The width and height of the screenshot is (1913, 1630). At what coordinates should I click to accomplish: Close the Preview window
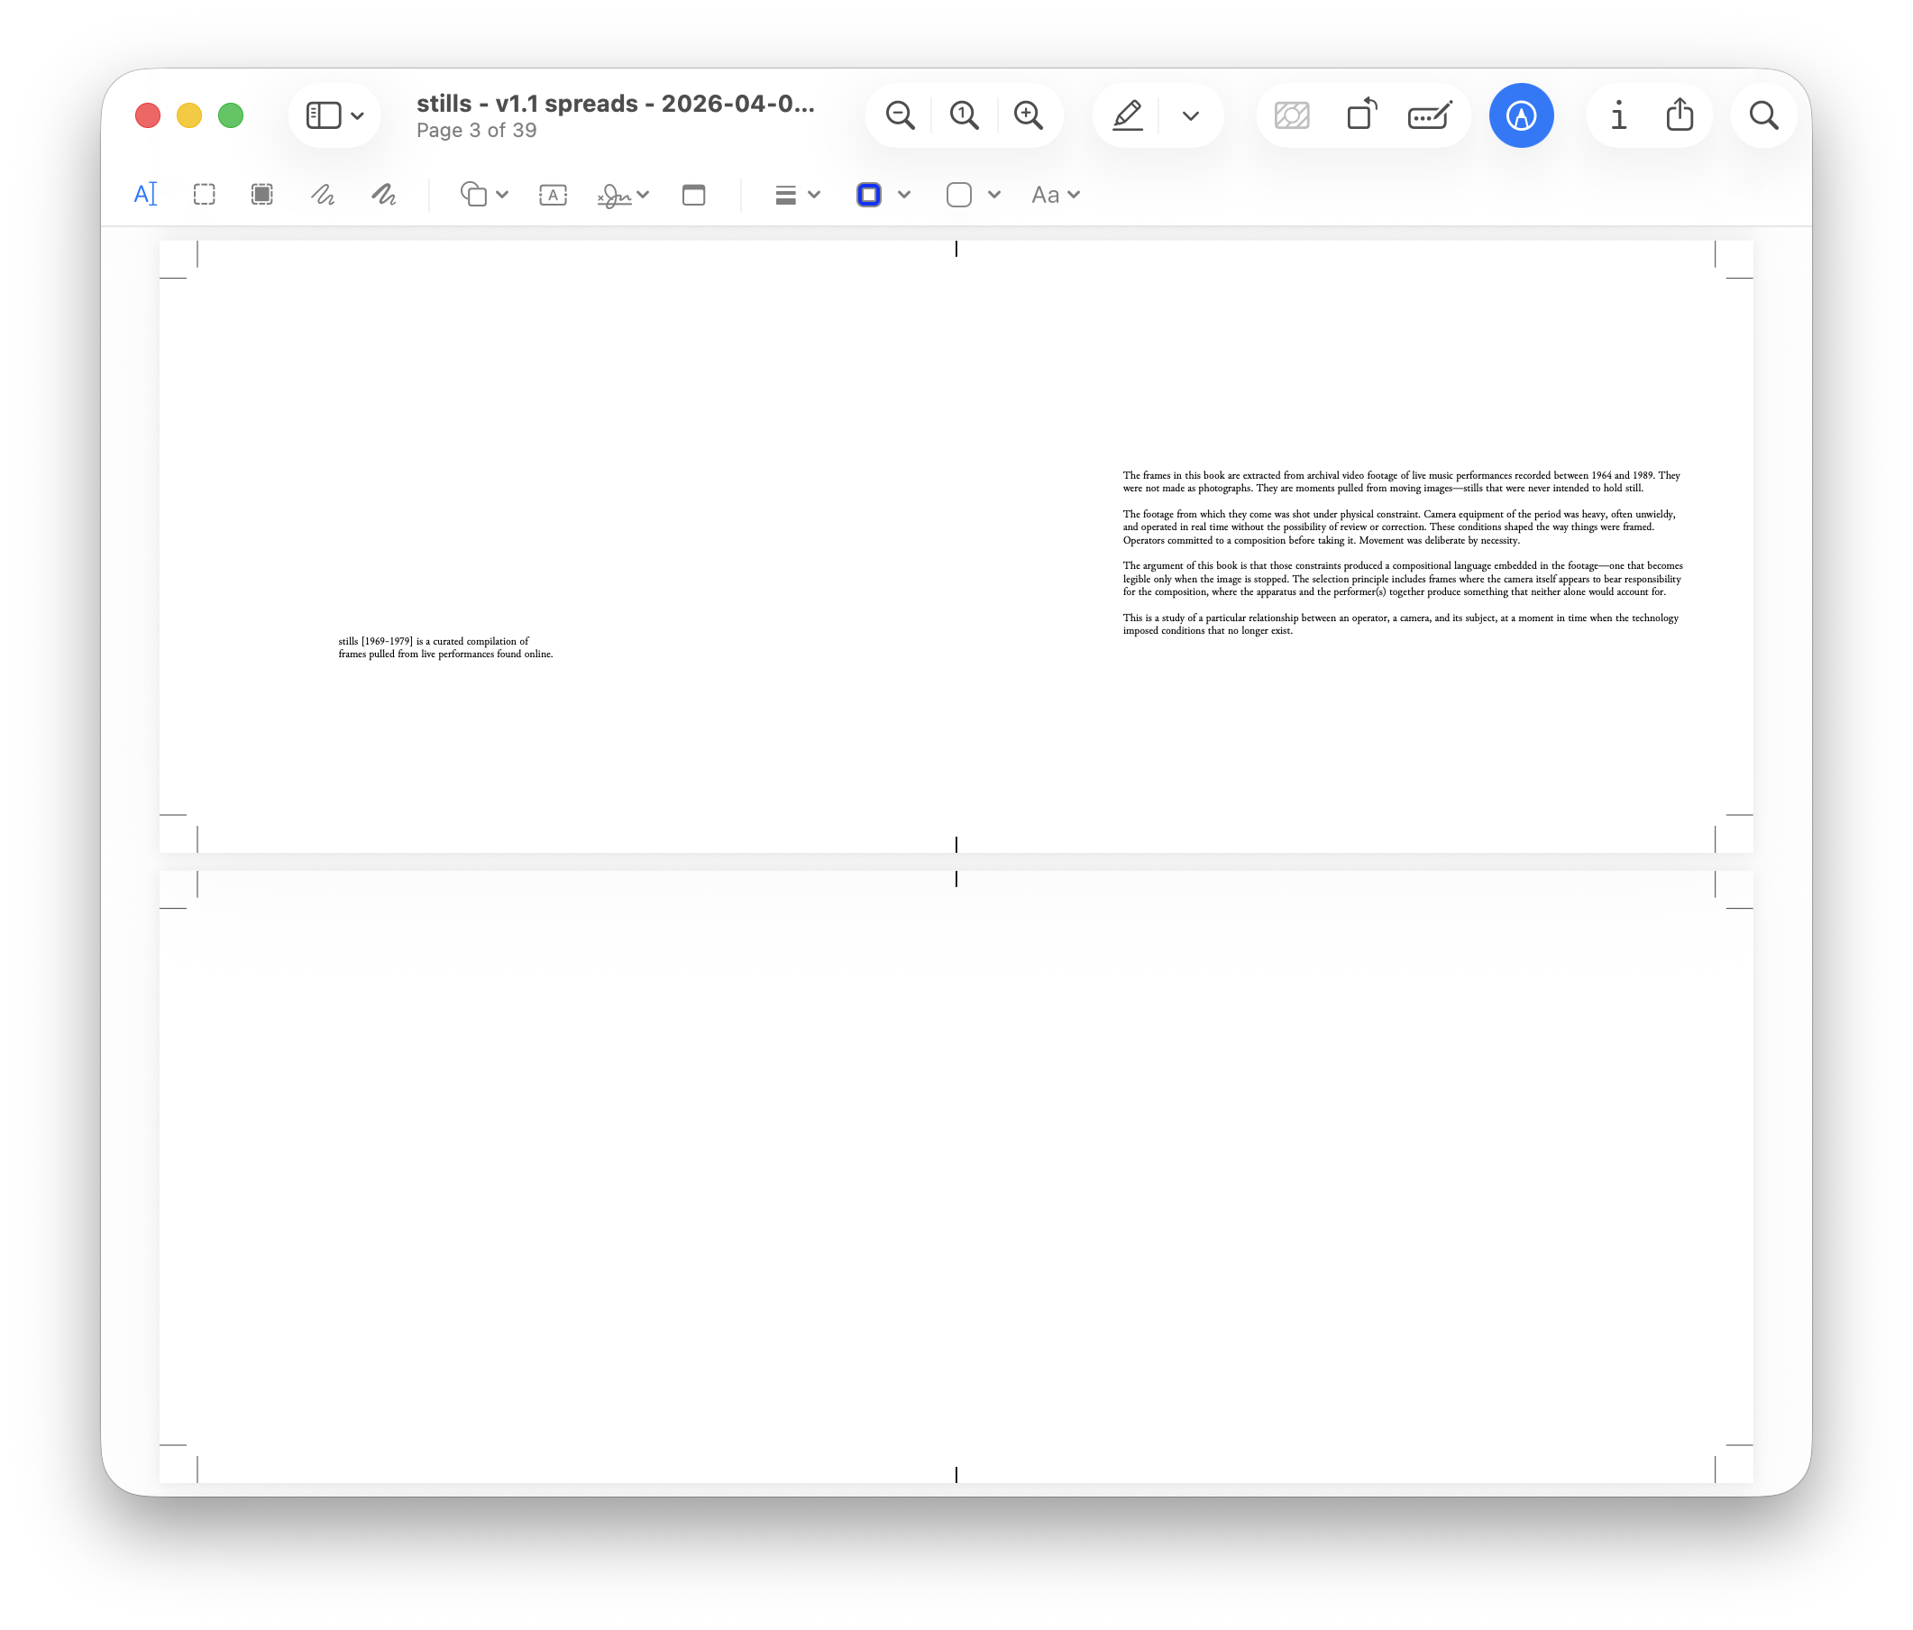(x=148, y=115)
